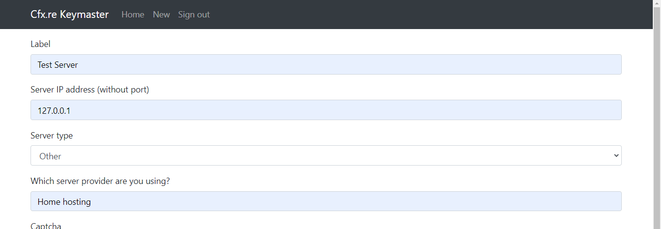661x229 pixels.
Task: Click the 127.0.0.1 value text
Action: click(54, 110)
